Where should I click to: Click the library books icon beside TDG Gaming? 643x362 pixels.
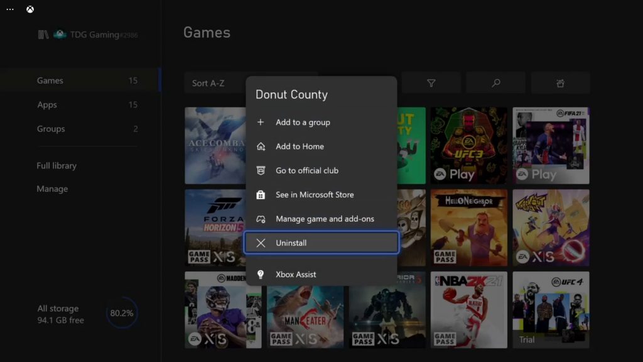click(x=43, y=35)
